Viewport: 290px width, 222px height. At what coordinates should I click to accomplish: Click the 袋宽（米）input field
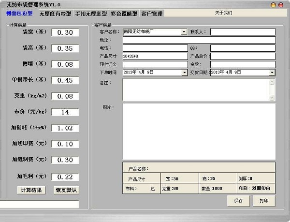point(65,32)
